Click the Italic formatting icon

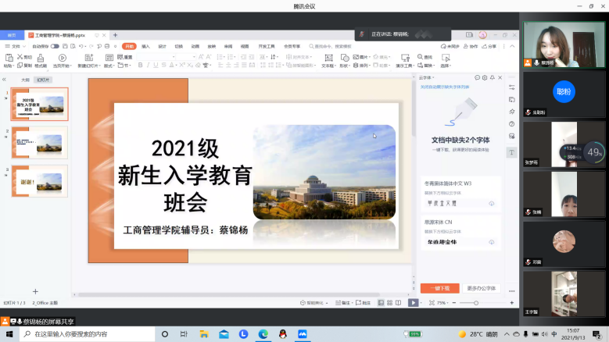coord(149,66)
